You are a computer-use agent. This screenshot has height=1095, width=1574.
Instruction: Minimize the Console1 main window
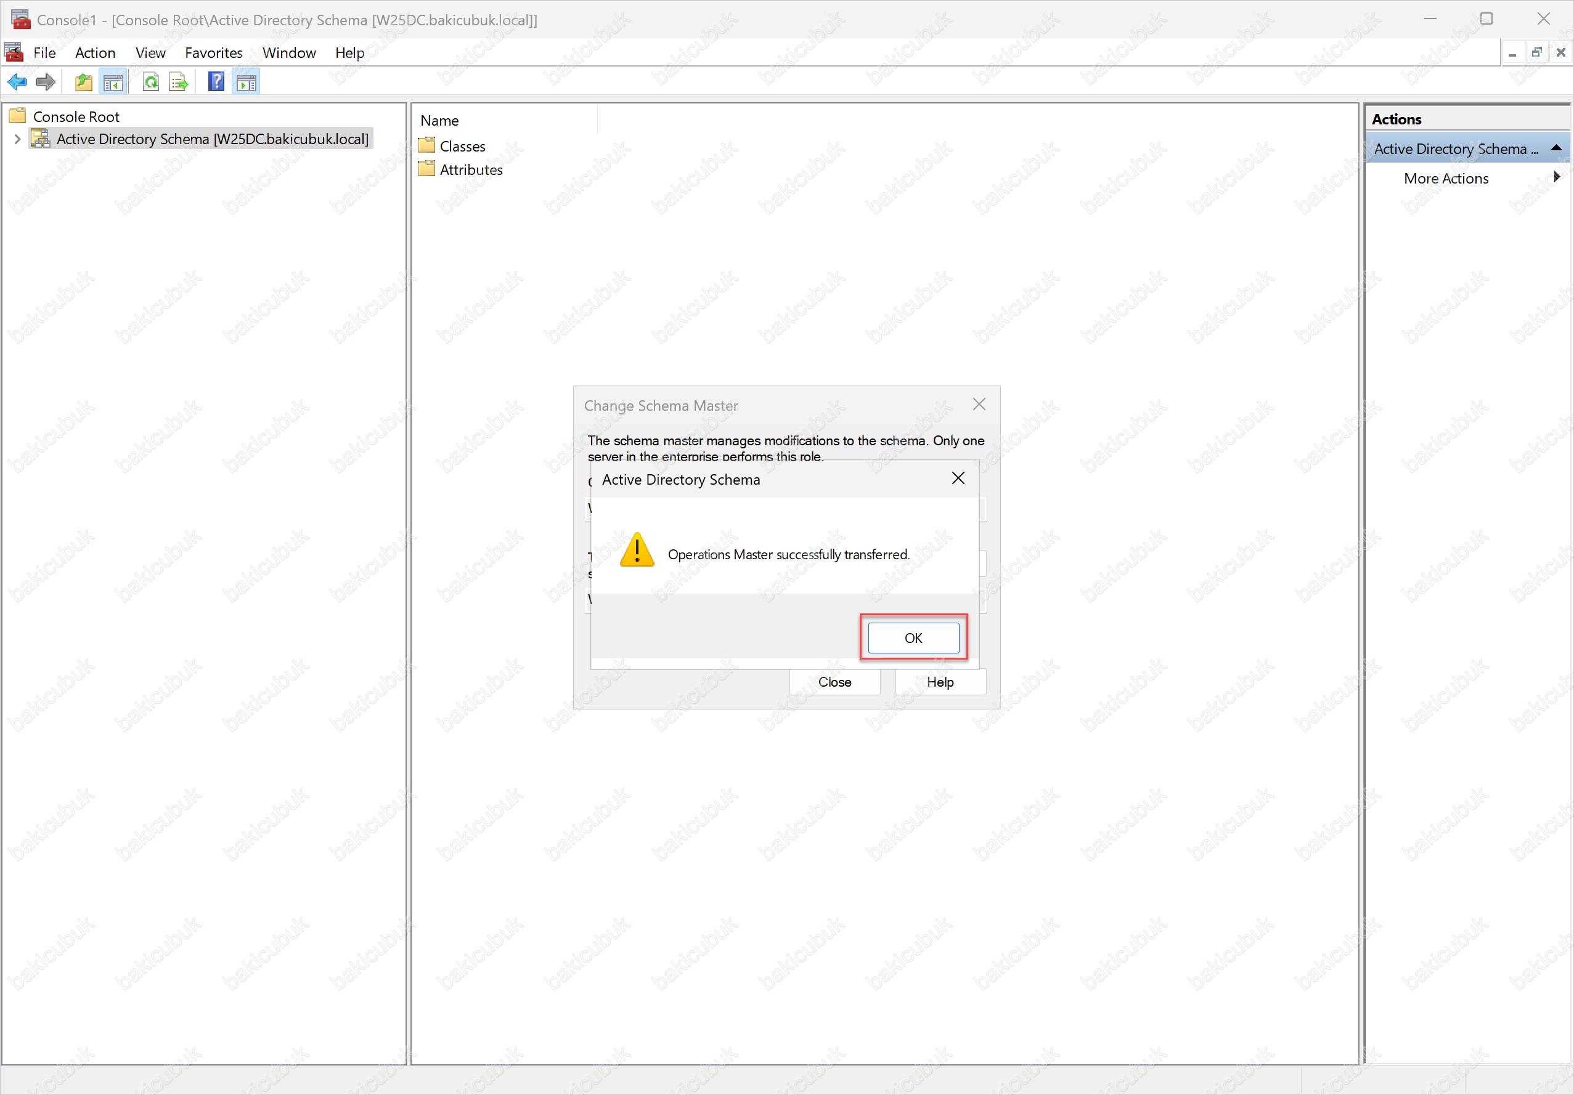pos(1430,18)
